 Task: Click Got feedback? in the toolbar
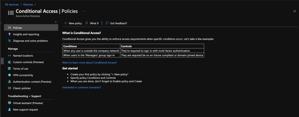(x=116, y=23)
